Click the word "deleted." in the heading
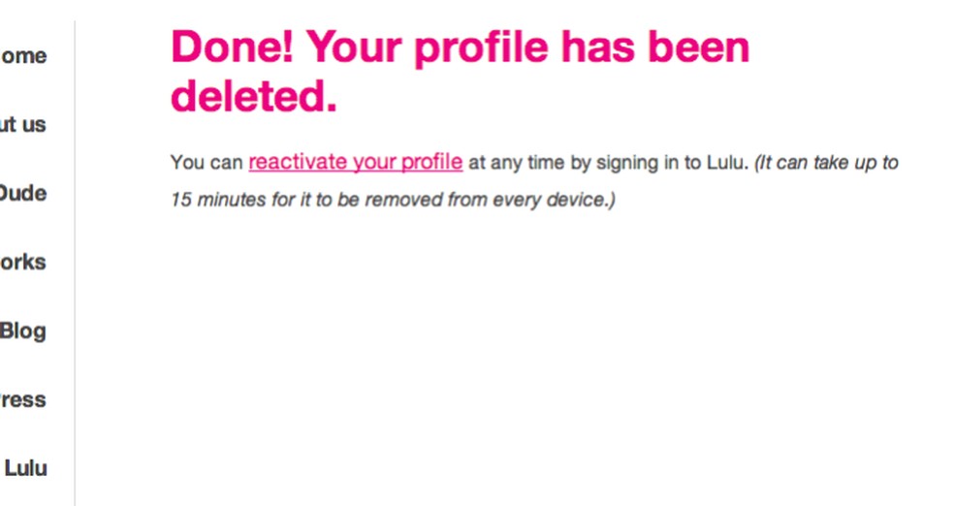 [x=254, y=96]
